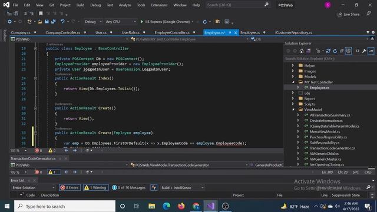377x212 pixels.
Task: Click the Description column header in Error List
Action: [50, 195]
